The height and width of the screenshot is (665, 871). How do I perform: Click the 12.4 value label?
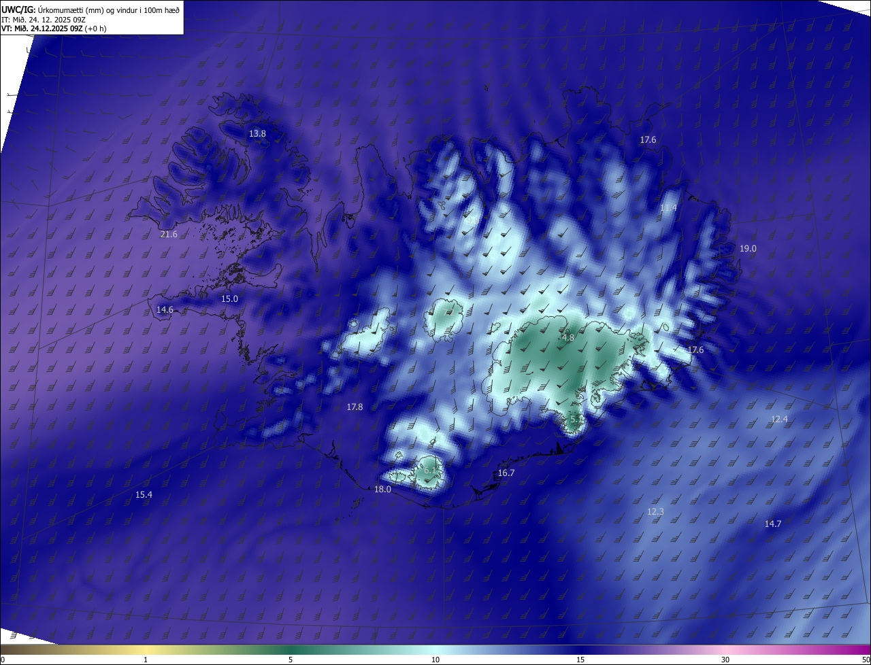[x=779, y=420]
